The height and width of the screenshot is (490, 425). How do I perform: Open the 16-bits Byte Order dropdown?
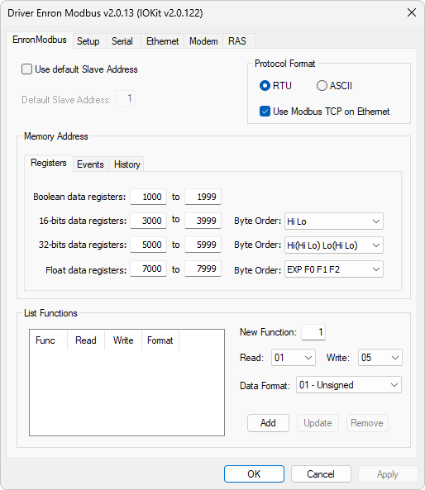[334, 221]
